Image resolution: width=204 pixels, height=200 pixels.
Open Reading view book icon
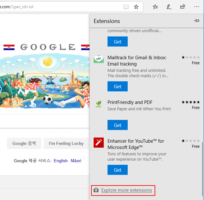pyautogui.click(x=126, y=7)
